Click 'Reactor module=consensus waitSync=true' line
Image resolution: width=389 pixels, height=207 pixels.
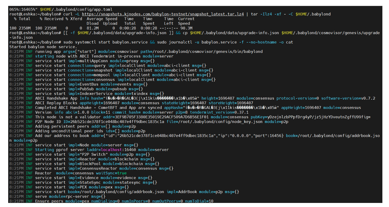(68, 173)
